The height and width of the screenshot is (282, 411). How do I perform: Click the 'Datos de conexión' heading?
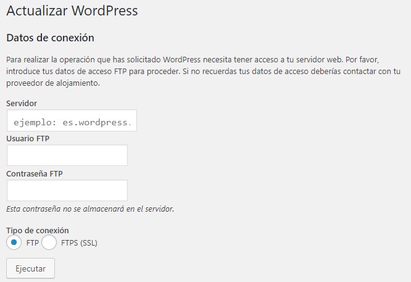(x=51, y=38)
